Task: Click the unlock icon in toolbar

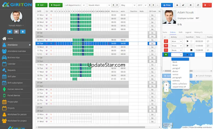Action: pos(183,5)
